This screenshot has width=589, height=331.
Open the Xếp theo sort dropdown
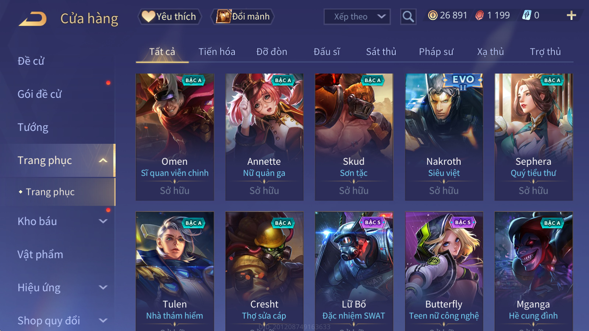pyautogui.click(x=357, y=17)
